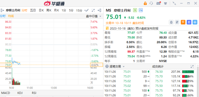Click the shrink window arrows icon
This screenshot has width=199, height=97.
tap(174, 3)
